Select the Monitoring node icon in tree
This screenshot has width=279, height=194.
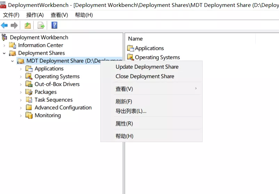[29, 115]
